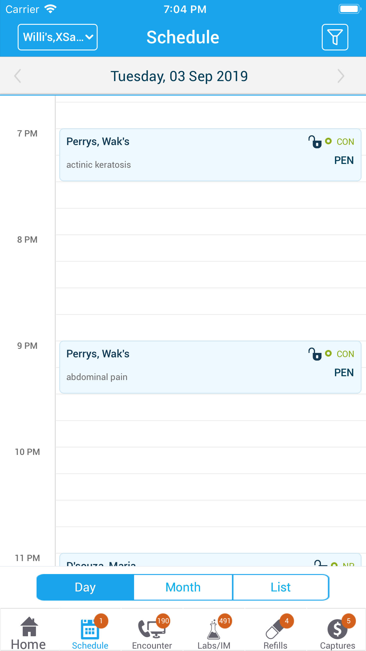Tap the green status dot on actinic keratosis appointment
Image resolution: width=366 pixels, height=651 pixels.
pyautogui.click(x=328, y=141)
